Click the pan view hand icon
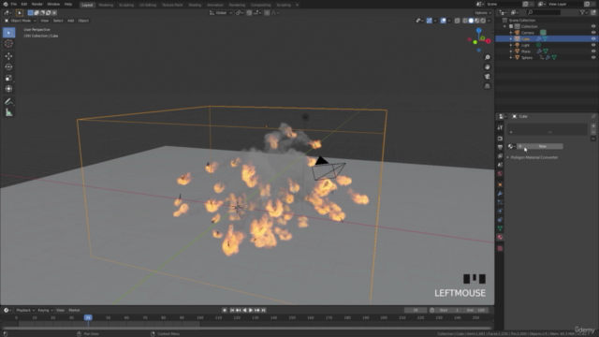Viewport: 599px width, 337px height. pyautogui.click(x=487, y=66)
